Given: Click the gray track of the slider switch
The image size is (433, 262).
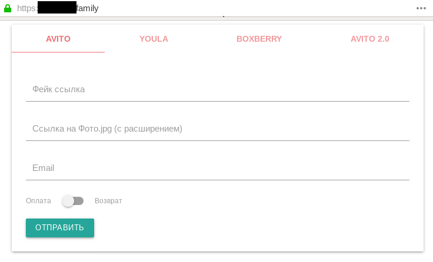Looking at the screenshot, I should 79,201.
